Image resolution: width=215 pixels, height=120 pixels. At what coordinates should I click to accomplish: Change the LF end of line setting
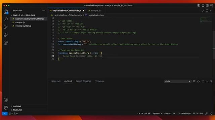coord(174,113)
